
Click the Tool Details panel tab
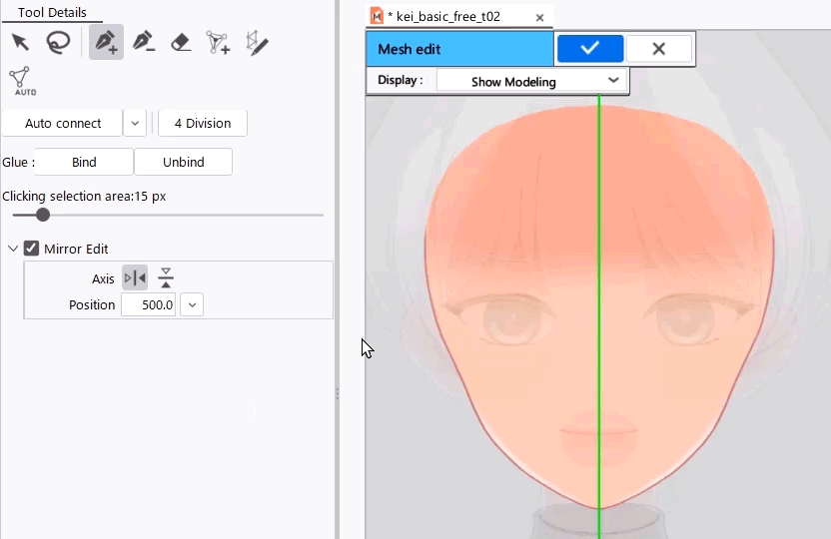point(52,13)
